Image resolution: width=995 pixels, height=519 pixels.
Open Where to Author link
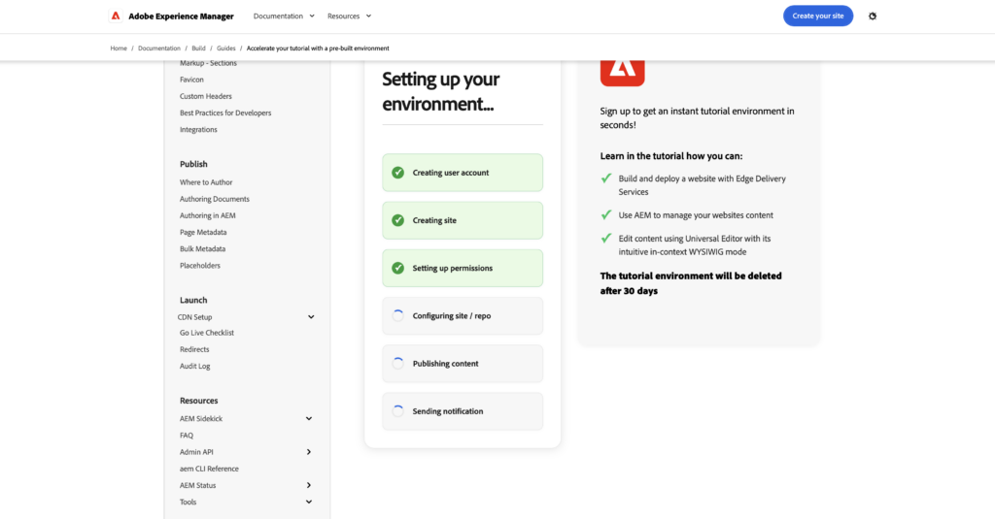tap(206, 182)
